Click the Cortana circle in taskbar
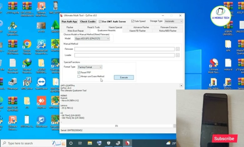 tap(71, 143)
